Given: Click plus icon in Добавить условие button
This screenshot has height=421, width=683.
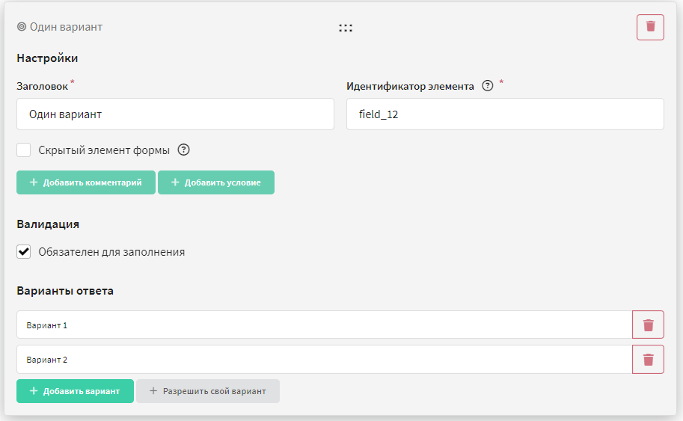Looking at the screenshot, I should 175,182.
